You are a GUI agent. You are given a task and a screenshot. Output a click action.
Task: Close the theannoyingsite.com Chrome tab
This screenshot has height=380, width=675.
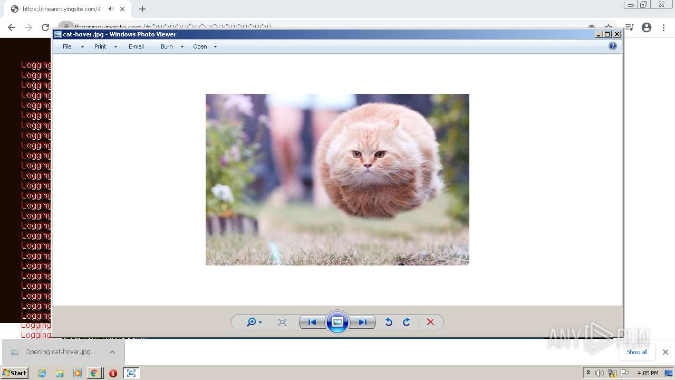pos(123,9)
